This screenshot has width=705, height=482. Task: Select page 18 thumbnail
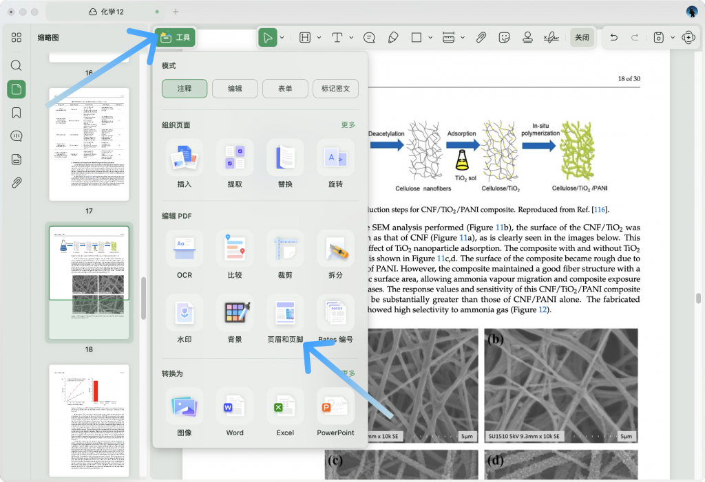tap(89, 283)
